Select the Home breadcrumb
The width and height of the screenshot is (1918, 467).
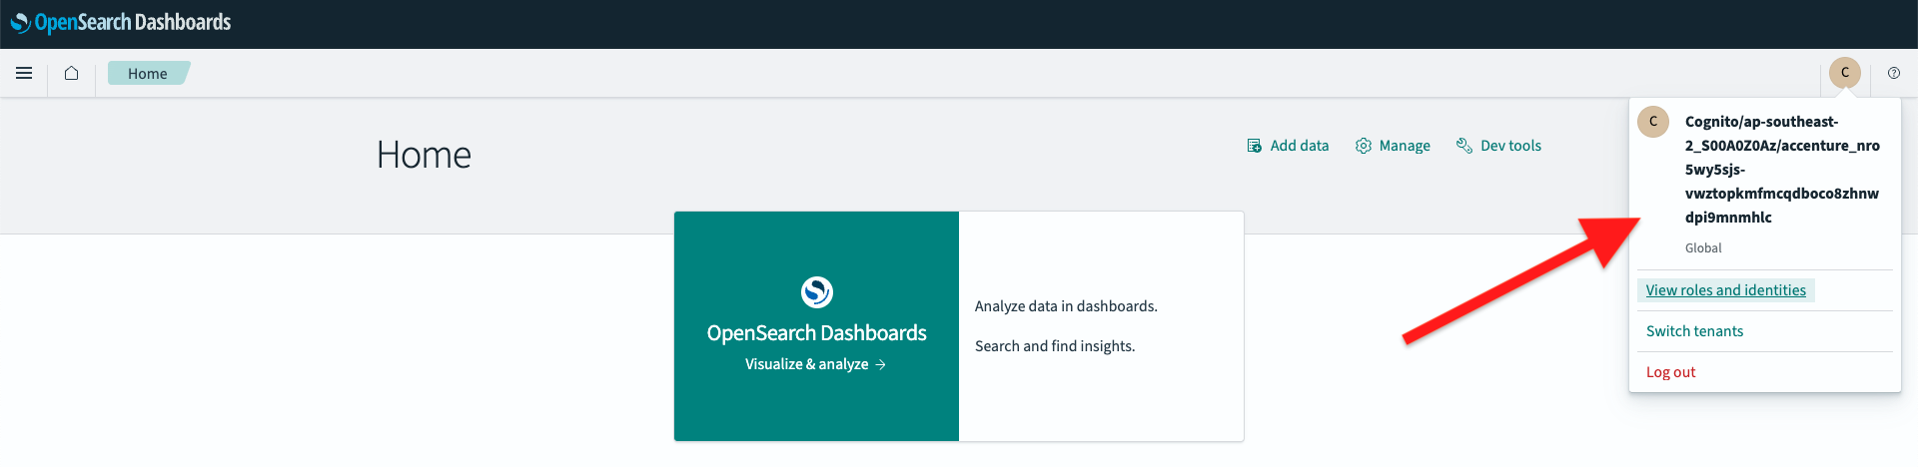pyautogui.click(x=147, y=74)
